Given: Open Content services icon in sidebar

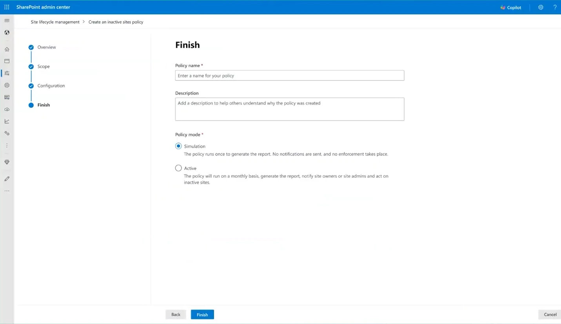Looking at the screenshot, I should [7, 97].
